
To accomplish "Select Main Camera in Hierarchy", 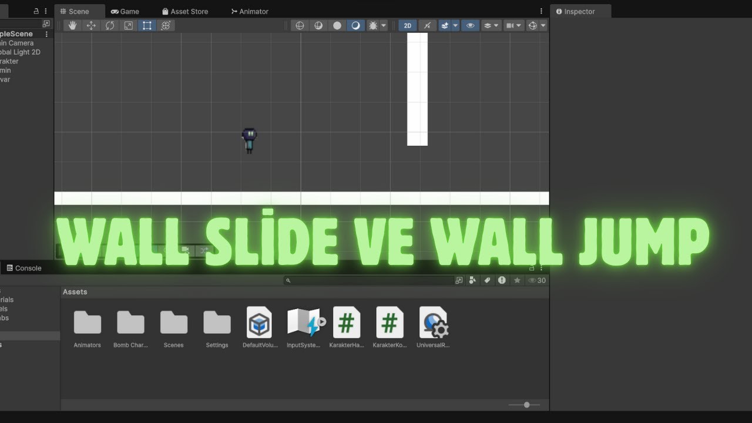I will tap(17, 43).
